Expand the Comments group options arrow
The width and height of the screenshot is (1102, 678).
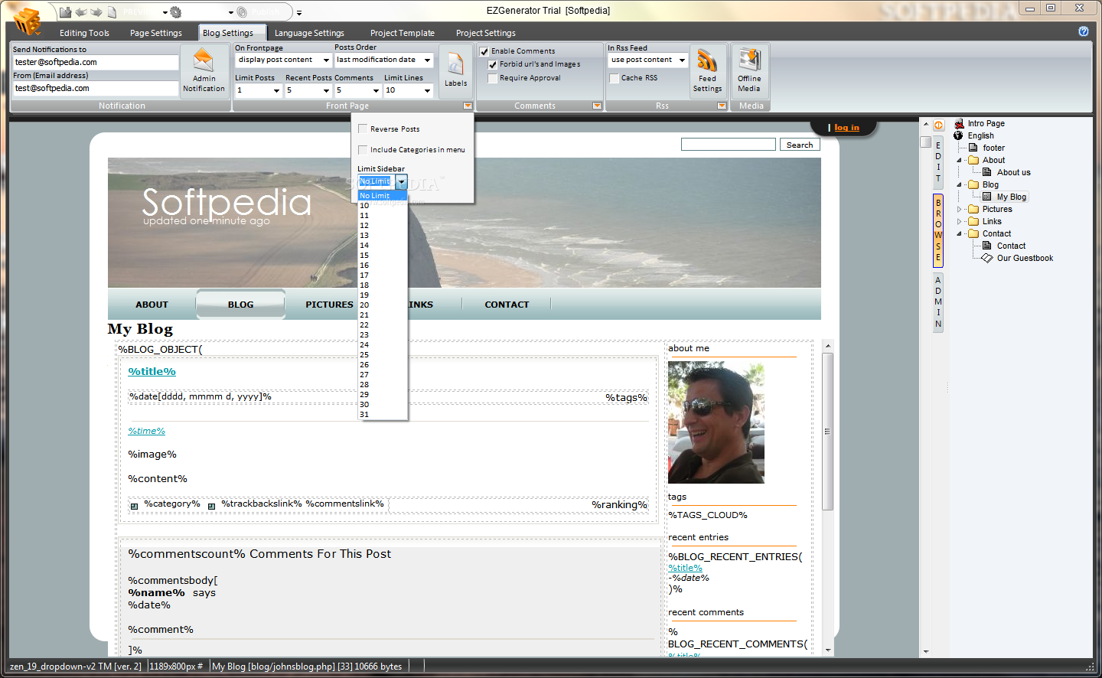tap(597, 106)
